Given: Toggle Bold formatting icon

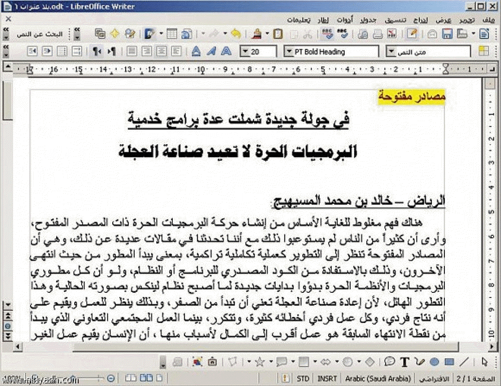Looking at the screenshot, I should coord(226,52).
